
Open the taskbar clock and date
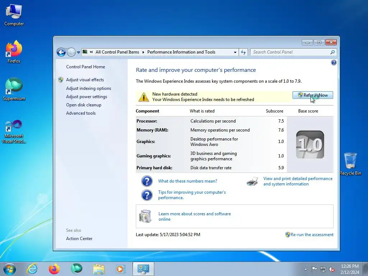click(x=350, y=269)
